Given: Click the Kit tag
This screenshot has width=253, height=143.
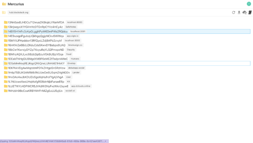Looking at the screenshot, I should pyautogui.click(x=68, y=82).
